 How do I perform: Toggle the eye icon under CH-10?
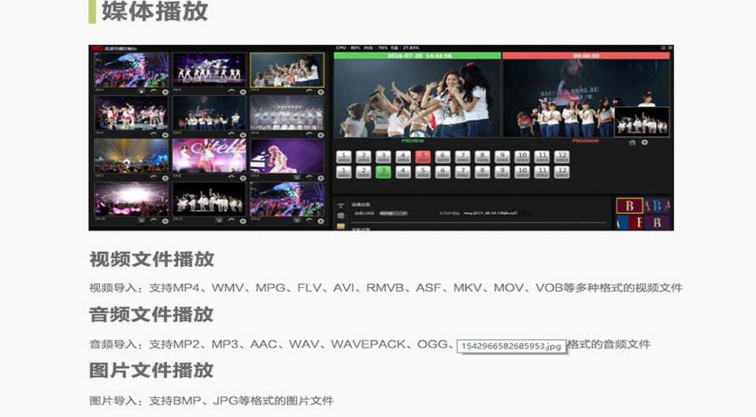165,220
